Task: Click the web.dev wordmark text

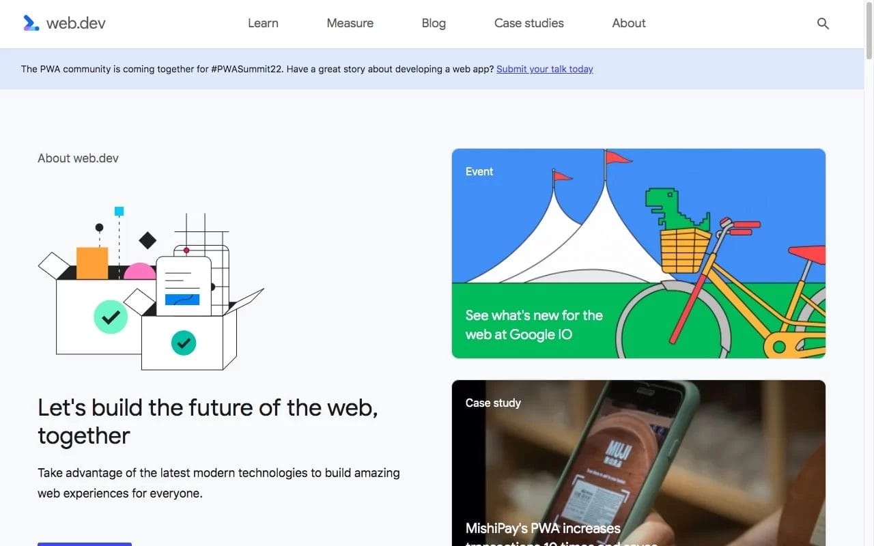Action: coord(76,23)
